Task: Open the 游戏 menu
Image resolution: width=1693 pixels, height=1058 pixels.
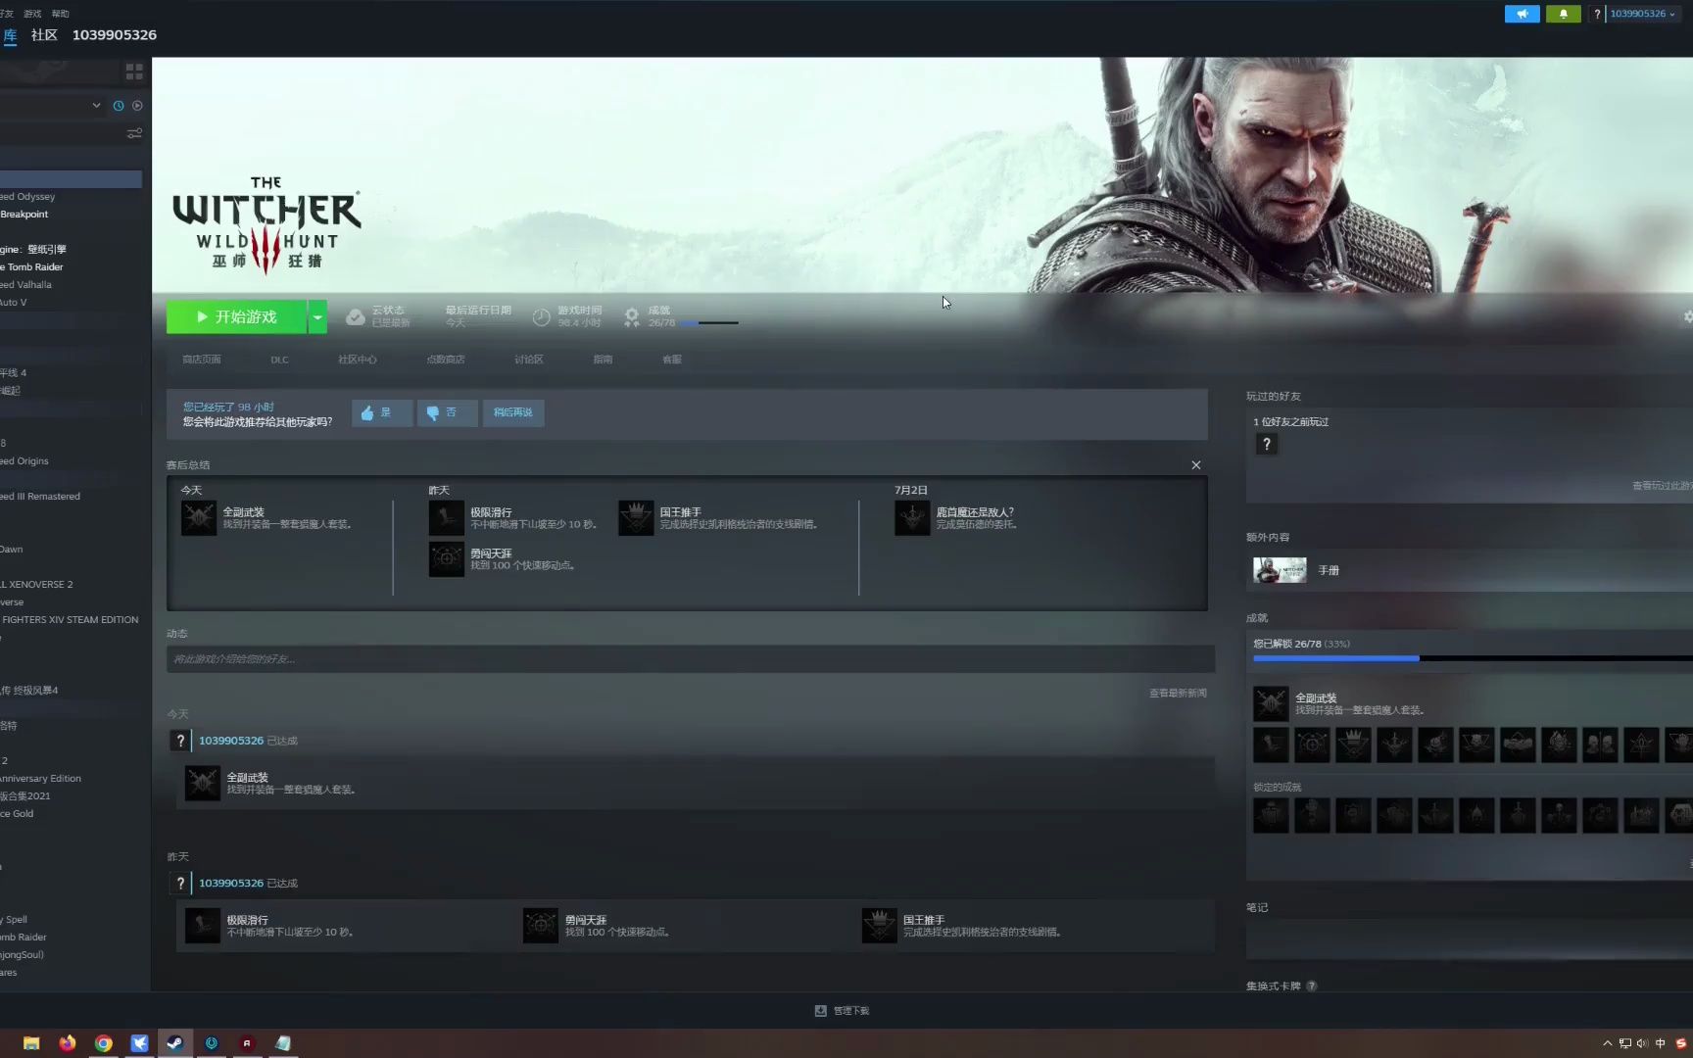Action: point(32,14)
